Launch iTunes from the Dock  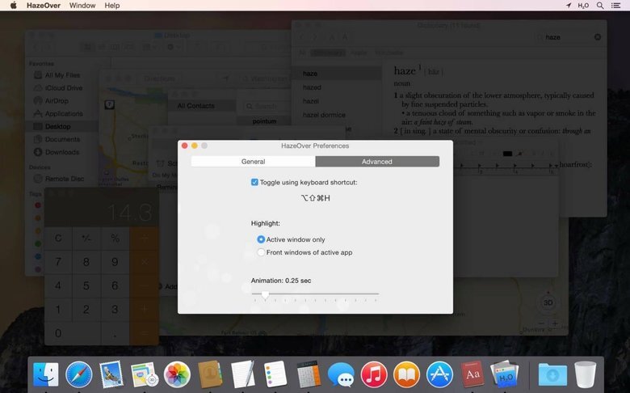coord(374,374)
